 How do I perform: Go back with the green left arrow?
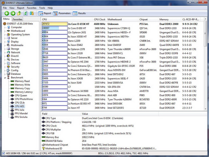tap(7, 13)
